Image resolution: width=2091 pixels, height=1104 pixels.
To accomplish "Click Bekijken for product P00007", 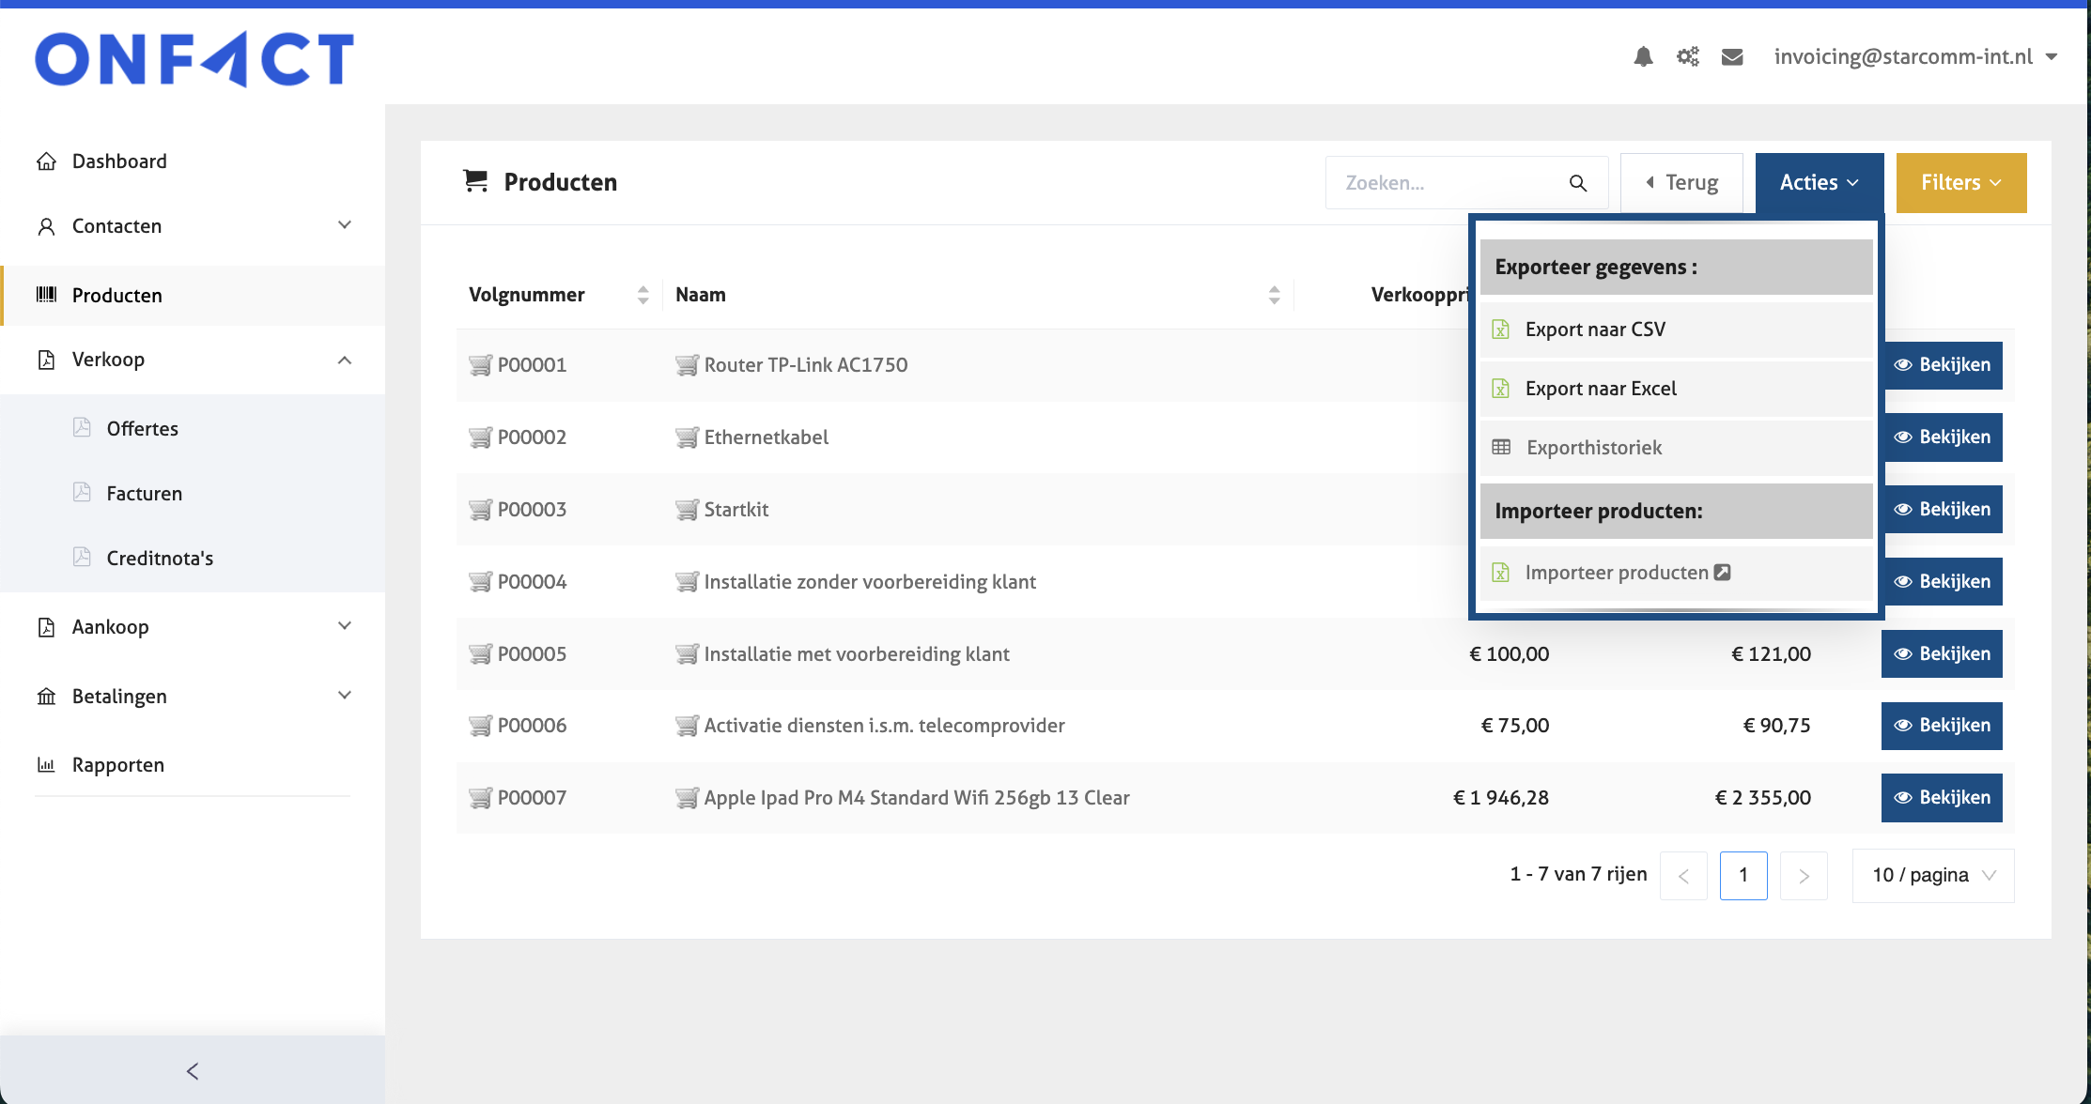I will pyautogui.click(x=1942, y=798).
